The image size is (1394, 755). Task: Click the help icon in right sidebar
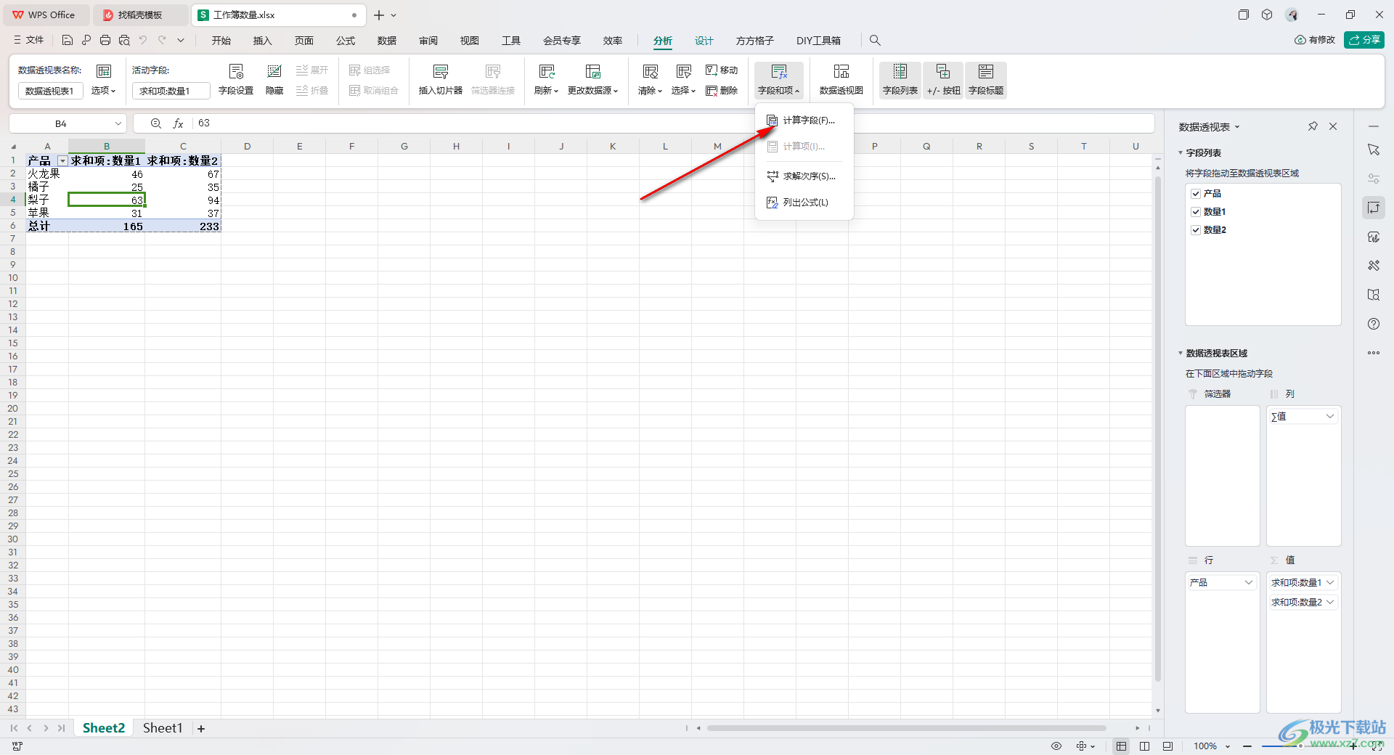[x=1374, y=324]
